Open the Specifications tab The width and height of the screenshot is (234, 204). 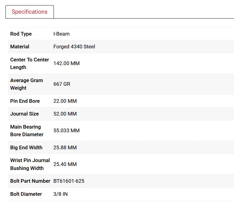(x=30, y=12)
